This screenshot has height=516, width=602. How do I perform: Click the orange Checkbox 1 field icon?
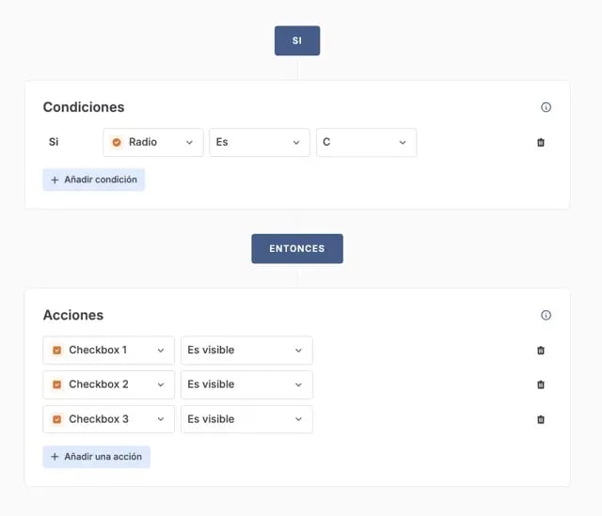click(x=56, y=351)
